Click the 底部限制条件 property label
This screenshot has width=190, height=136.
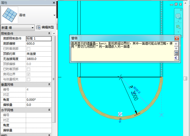pos(12,39)
